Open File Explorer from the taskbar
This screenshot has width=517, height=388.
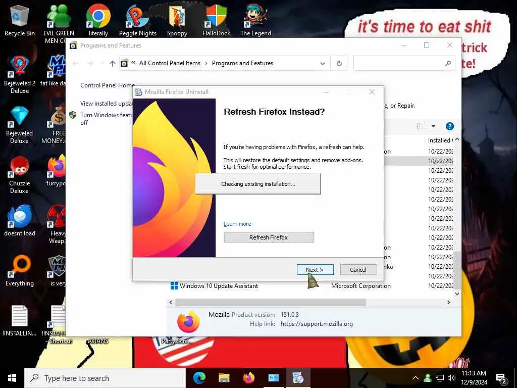pos(224,378)
